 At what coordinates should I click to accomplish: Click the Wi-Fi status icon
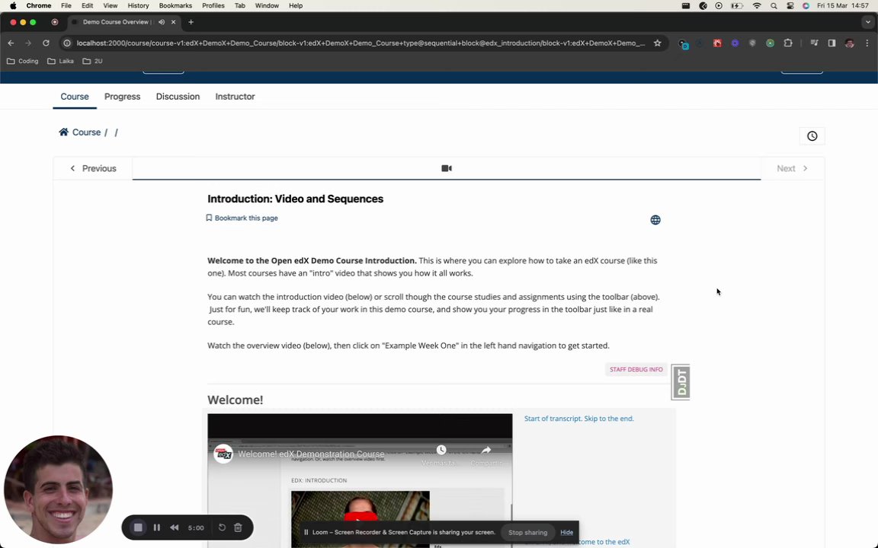[x=757, y=5]
